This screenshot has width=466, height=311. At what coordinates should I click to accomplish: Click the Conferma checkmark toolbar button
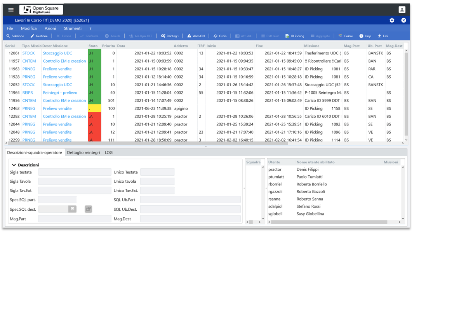tap(89, 36)
